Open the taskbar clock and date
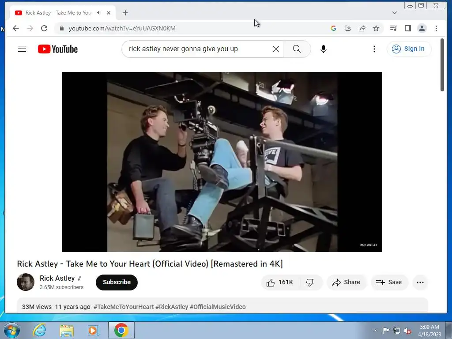This screenshot has width=452, height=339. point(429,331)
